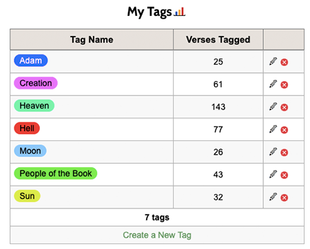The image size is (310, 249).
Task: Edit the Hell tag
Action: coord(273,129)
